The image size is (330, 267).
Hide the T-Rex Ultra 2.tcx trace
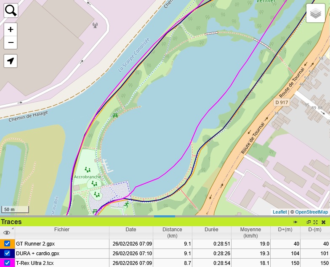(7, 263)
